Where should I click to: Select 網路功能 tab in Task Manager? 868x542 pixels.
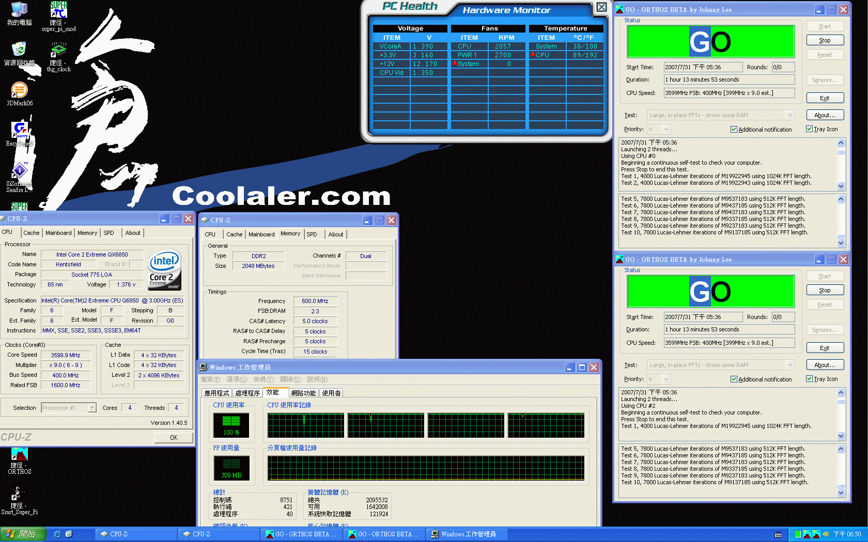[x=303, y=393]
